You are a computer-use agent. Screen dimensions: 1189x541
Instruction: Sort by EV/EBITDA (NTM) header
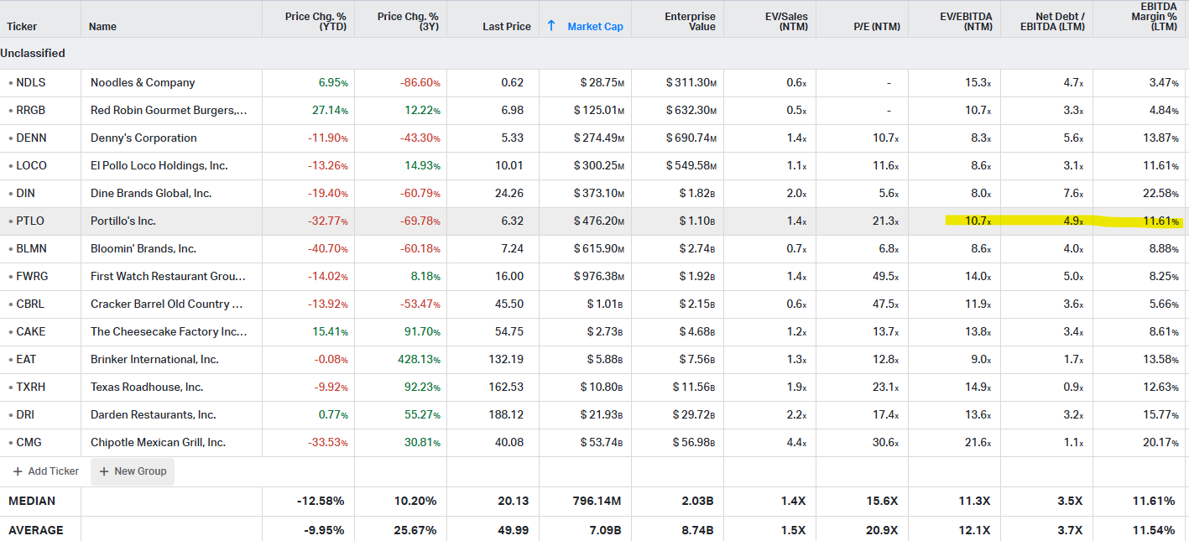[x=966, y=21]
